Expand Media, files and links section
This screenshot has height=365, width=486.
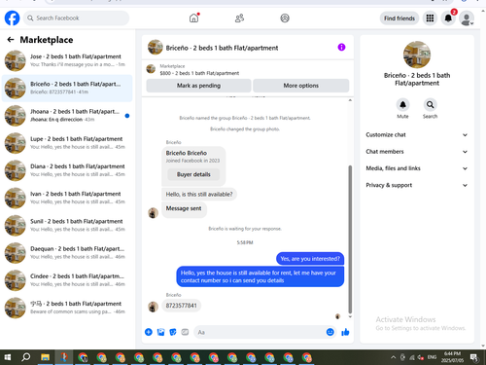click(x=417, y=168)
